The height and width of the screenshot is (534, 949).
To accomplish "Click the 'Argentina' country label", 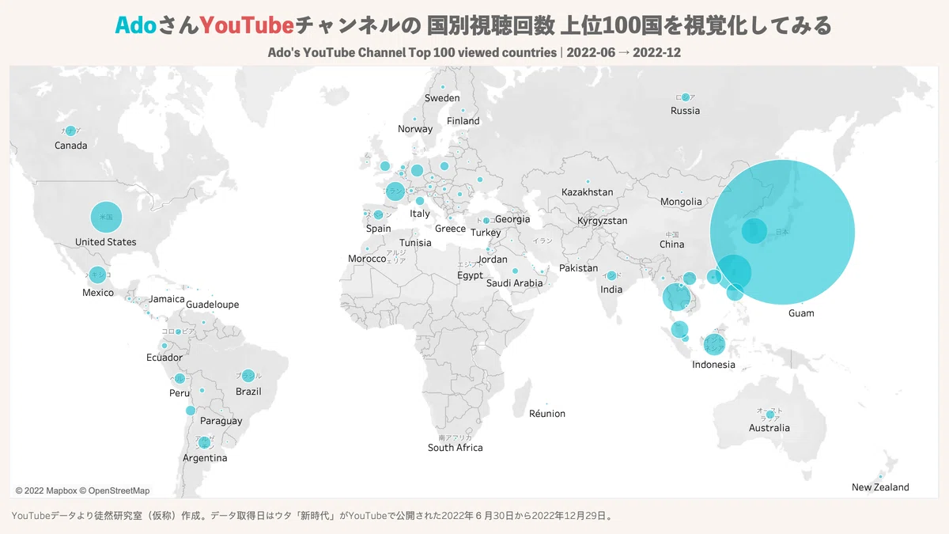I will pos(205,458).
